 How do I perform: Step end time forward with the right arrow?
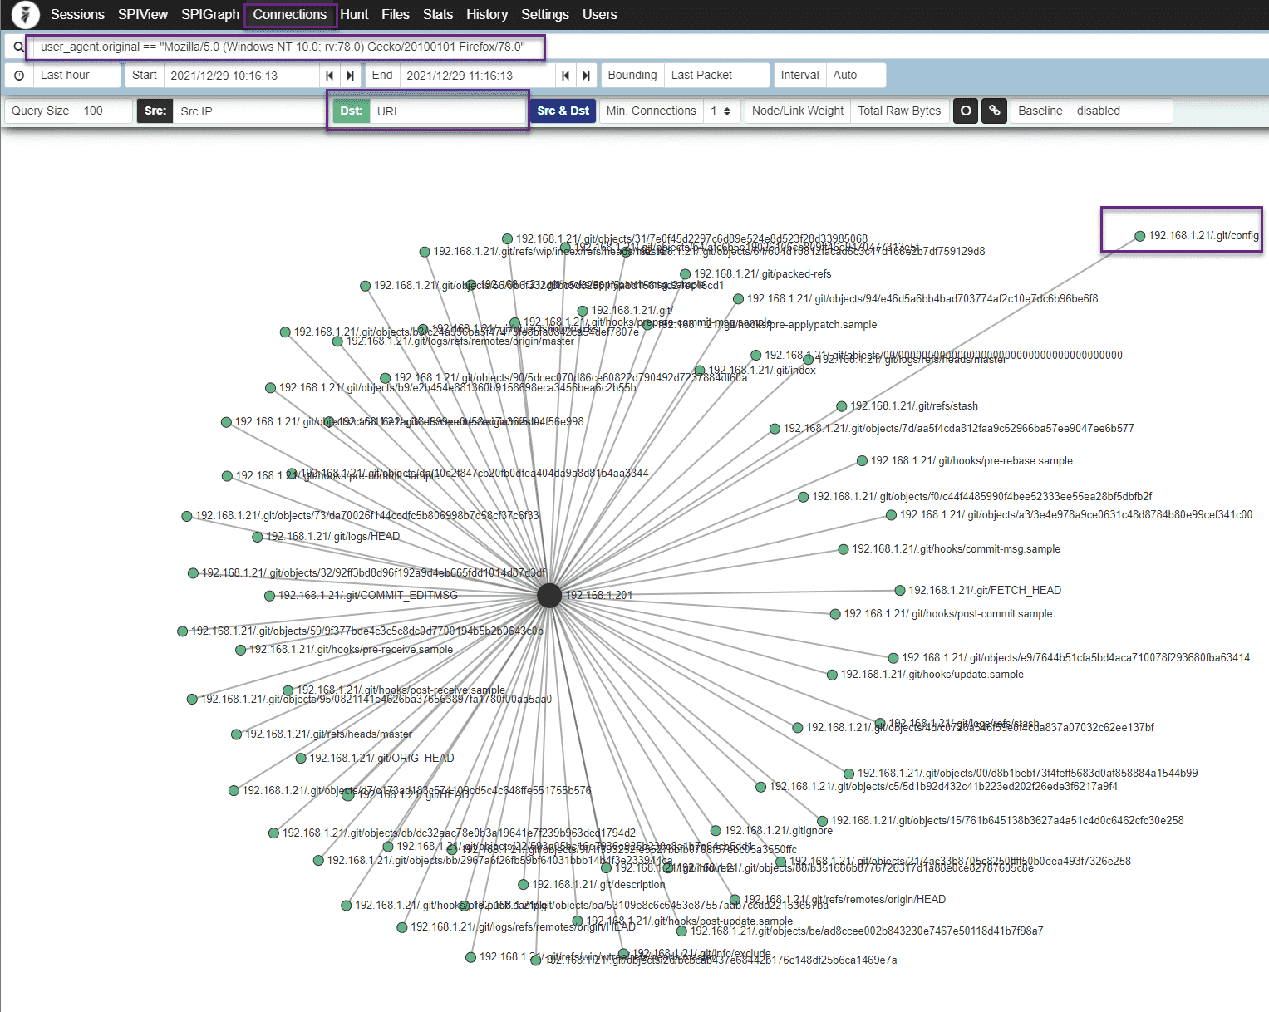587,75
